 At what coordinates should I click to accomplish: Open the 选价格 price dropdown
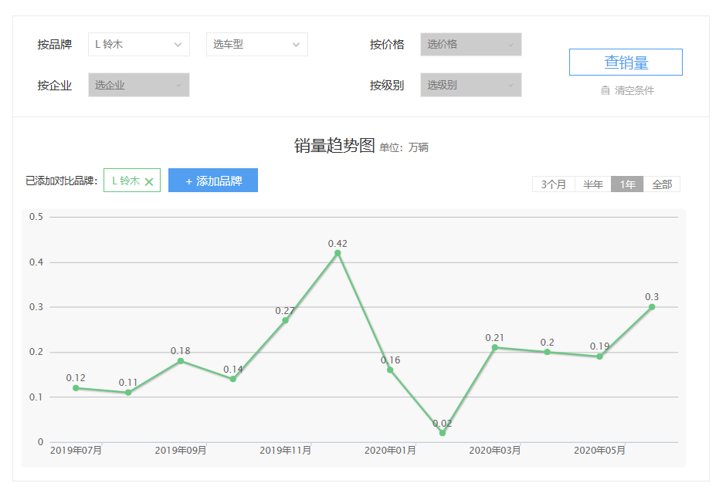click(470, 45)
